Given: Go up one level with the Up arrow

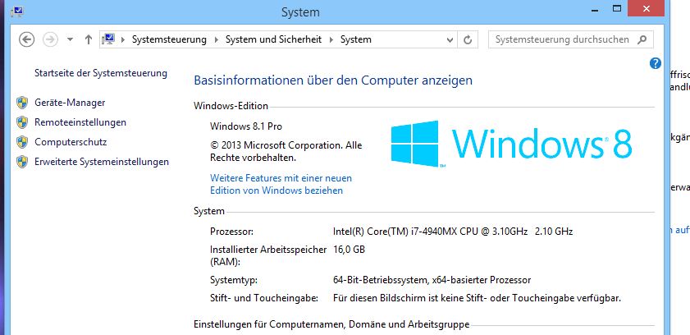Looking at the screenshot, I should click(89, 39).
